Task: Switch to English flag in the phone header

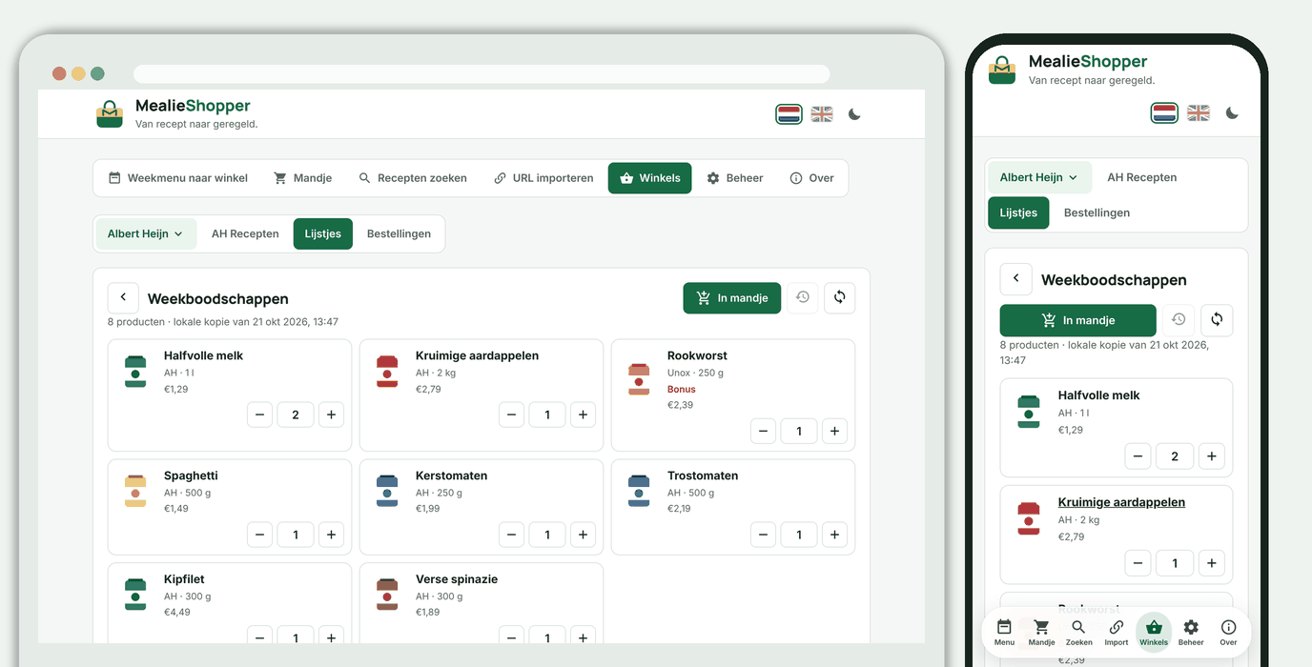Action: (x=1199, y=113)
